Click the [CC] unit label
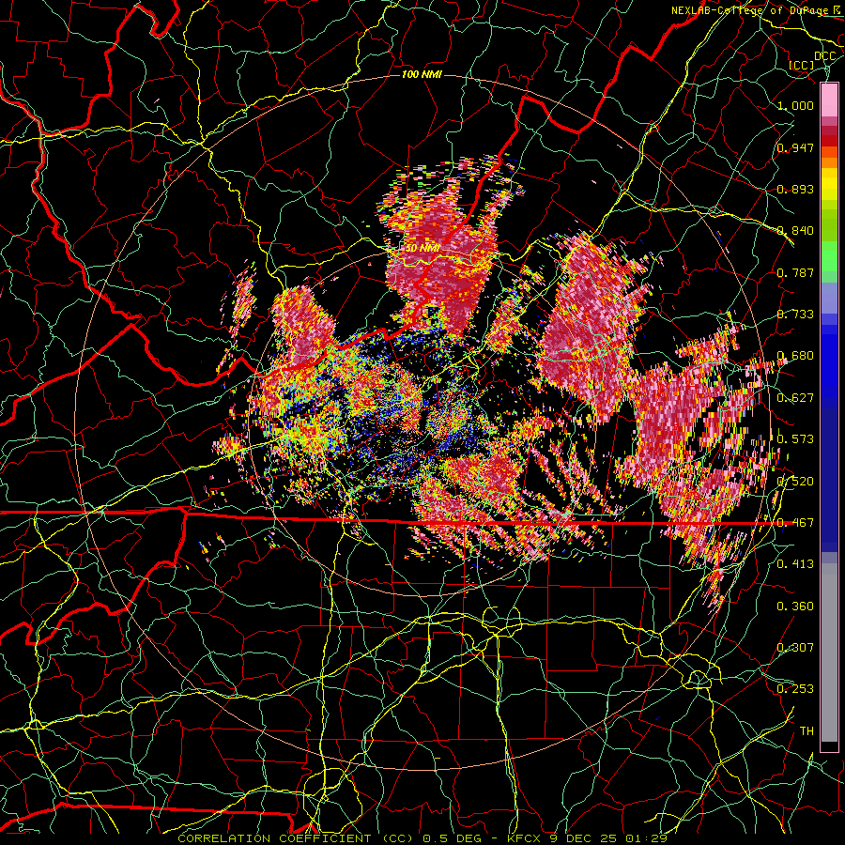The width and height of the screenshot is (845, 845). [x=802, y=65]
